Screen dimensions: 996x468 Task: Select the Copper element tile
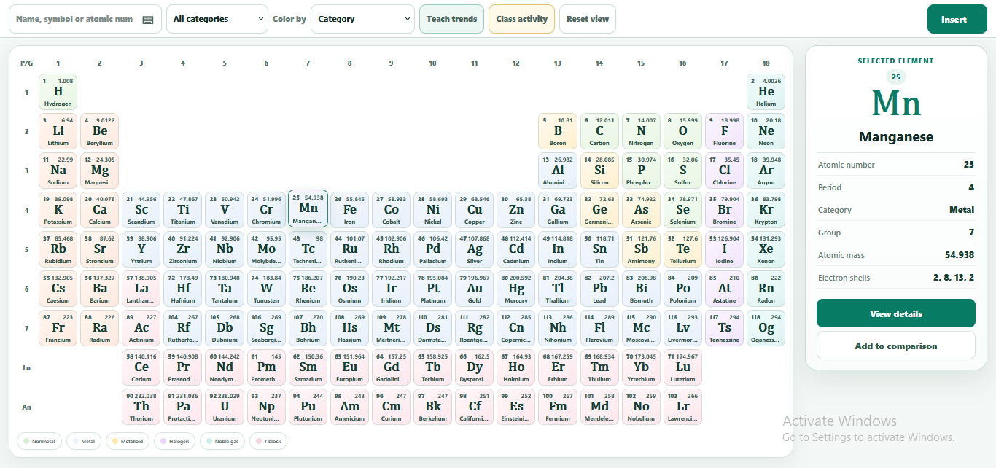[x=475, y=210]
